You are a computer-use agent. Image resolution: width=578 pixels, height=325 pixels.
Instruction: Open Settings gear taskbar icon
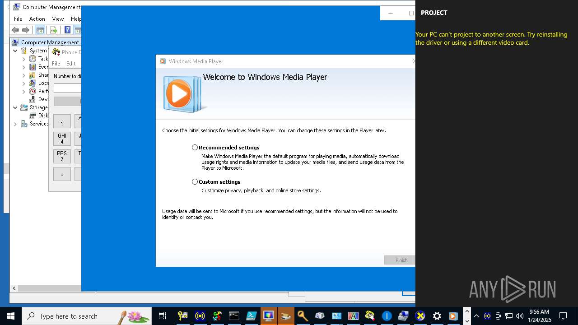437,316
